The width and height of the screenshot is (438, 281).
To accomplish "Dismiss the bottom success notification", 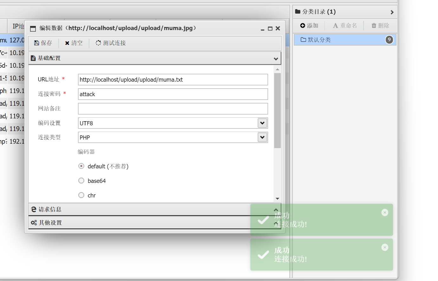I will (x=385, y=247).
